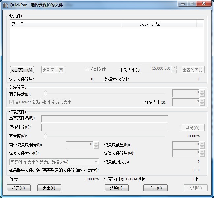Sort by the 文件名 column header

[66, 24]
